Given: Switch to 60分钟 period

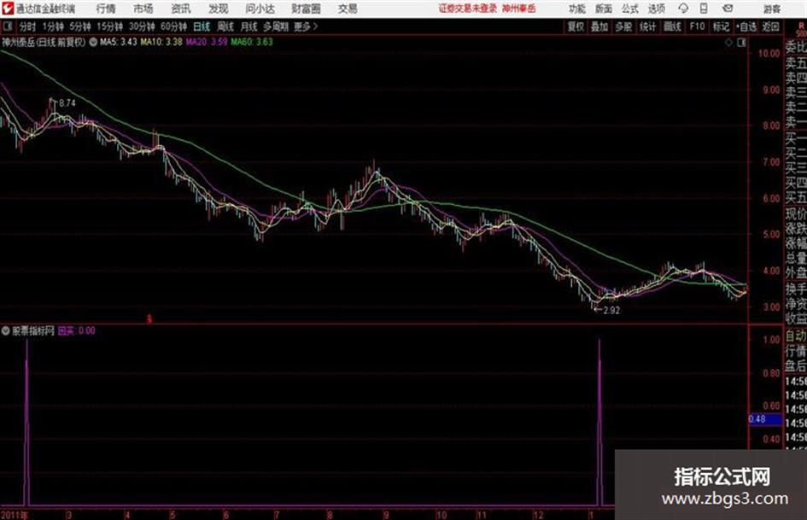Looking at the screenshot, I should click(173, 26).
